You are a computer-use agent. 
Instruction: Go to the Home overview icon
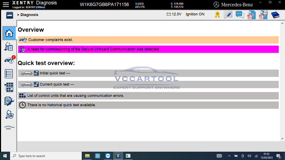pyautogui.click(x=9, y=33)
